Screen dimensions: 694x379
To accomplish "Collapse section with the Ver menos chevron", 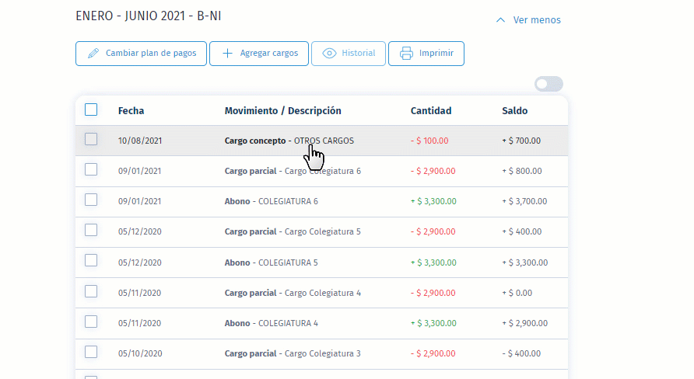I will click(x=500, y=20).
